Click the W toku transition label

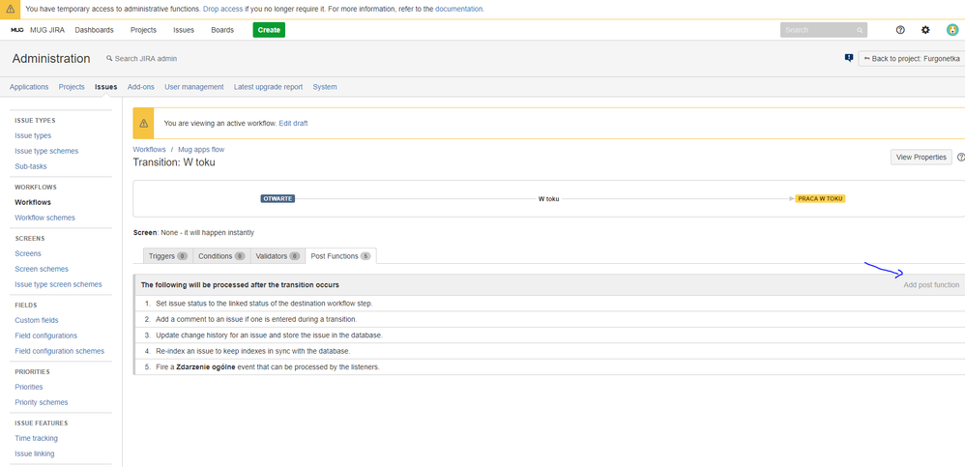pos(549,199)
